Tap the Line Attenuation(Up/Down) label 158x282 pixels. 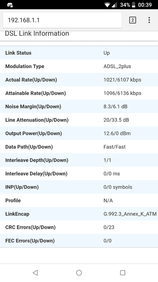pos(37,120)
